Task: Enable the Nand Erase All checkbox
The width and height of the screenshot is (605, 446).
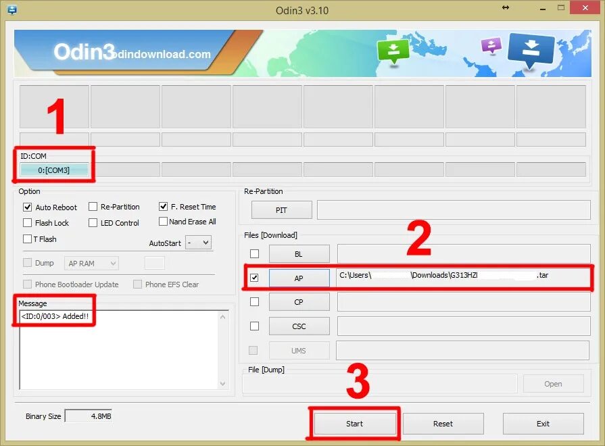Action: [x=163, y=222]
